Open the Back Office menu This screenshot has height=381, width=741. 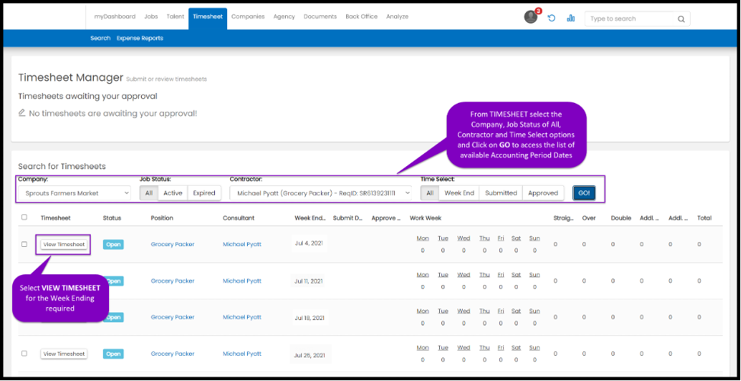pyautogui.click(x=361, y=16)
